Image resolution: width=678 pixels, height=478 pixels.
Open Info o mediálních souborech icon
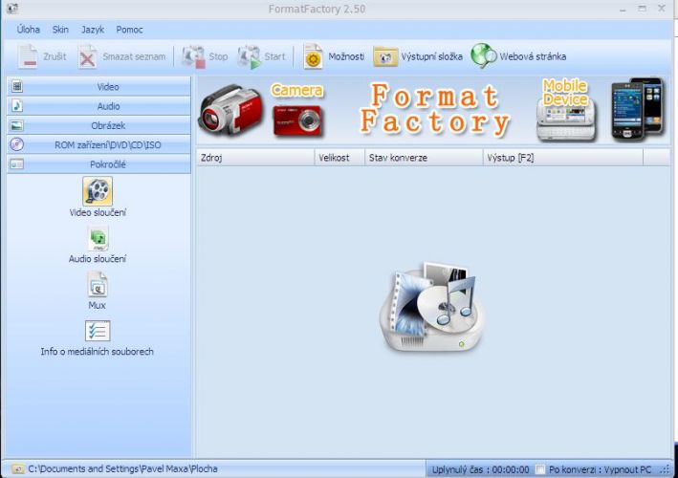(98, 331)
